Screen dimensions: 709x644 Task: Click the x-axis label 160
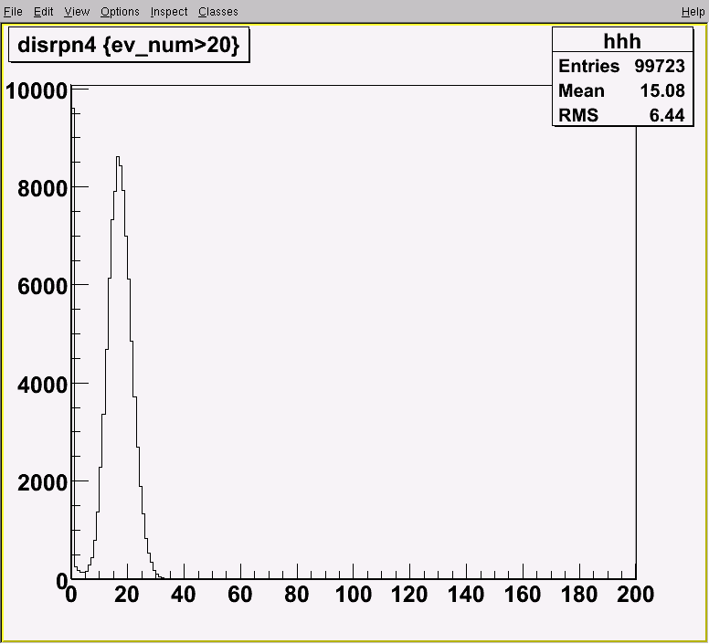[523, 595]
